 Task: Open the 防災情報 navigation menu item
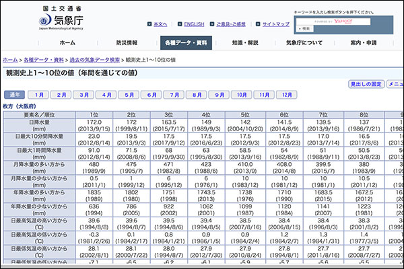pyautogui.click(x=127, y=43)
